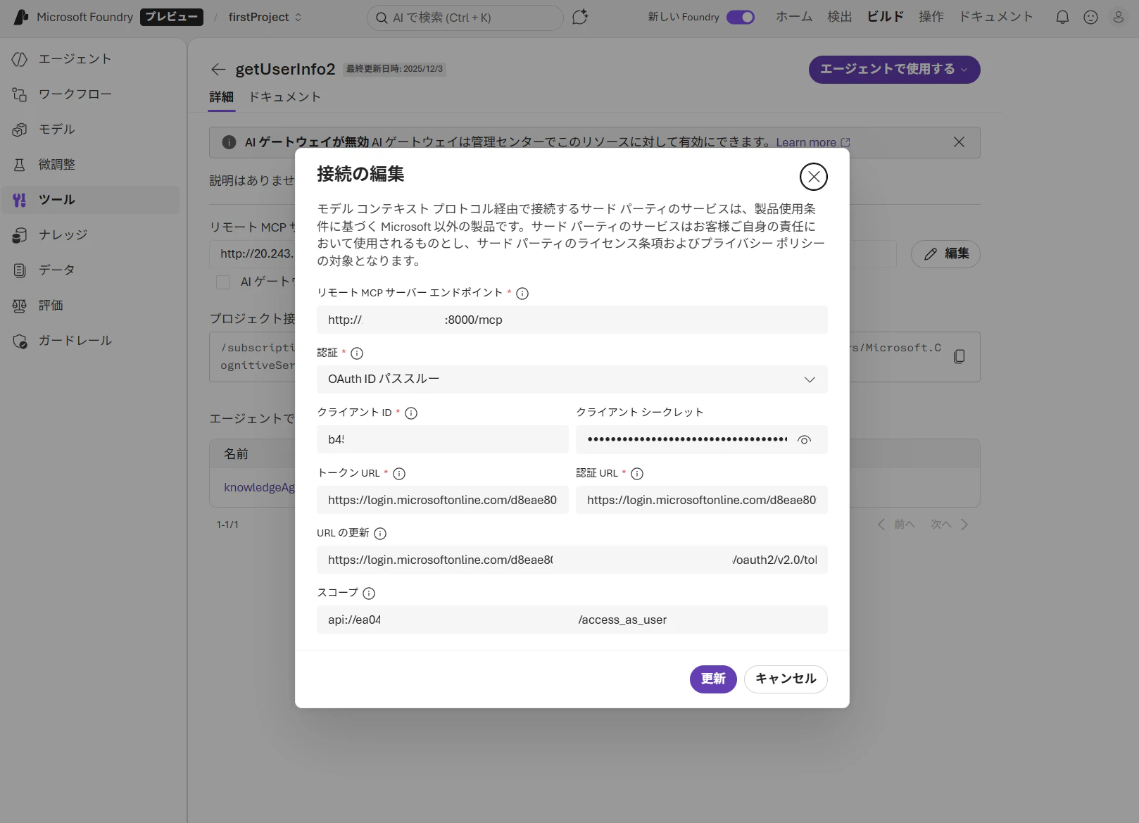Open エージェント in the sidebar

pos(91,59)
